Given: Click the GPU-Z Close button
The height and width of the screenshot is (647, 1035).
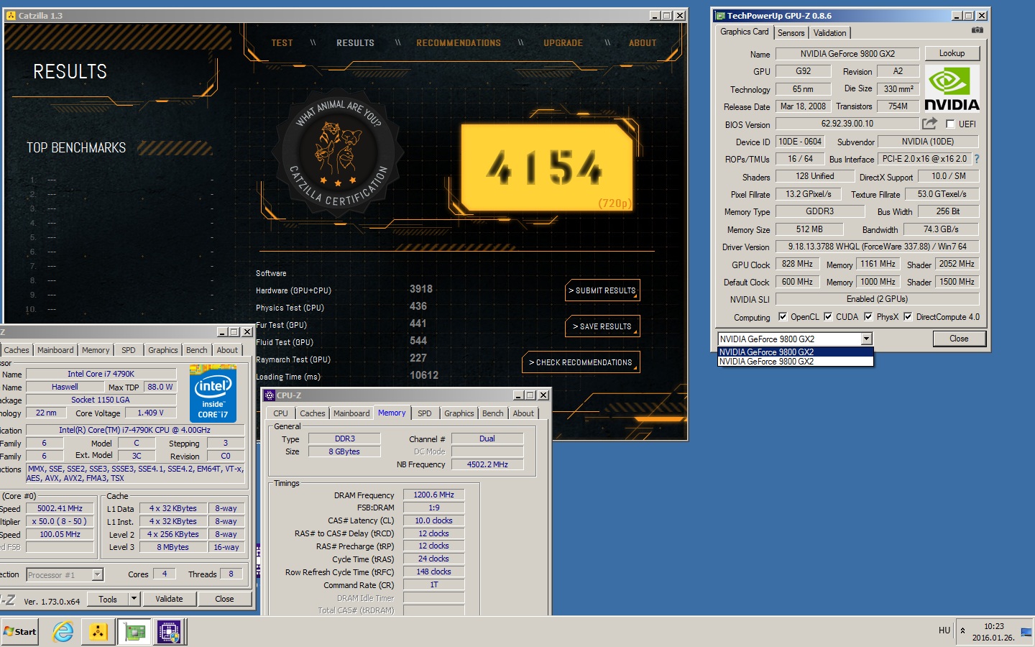Looking at the screenshot, I should 959,339.
